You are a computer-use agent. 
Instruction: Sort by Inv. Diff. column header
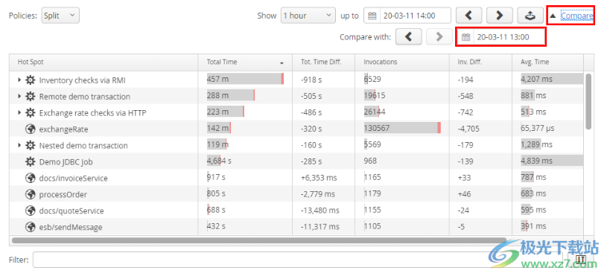pos(480,62)
